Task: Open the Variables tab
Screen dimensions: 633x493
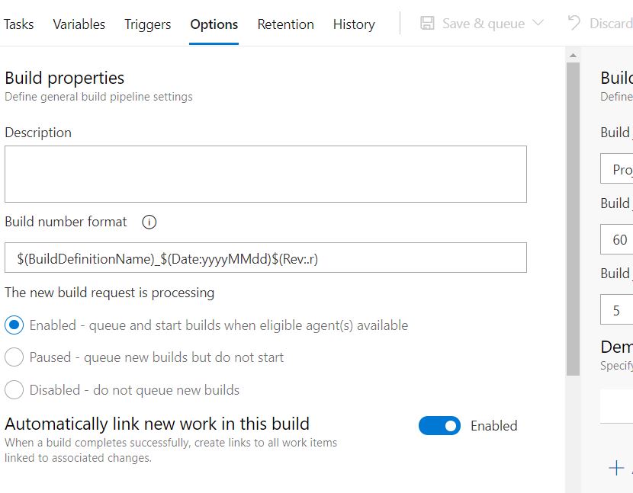Action: pos(79,24)
